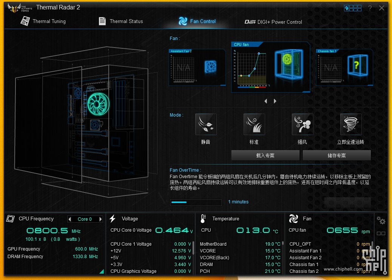Click the "100.1 x 8" multiplier text
This screenshot has width=392, height=280.
36,239
